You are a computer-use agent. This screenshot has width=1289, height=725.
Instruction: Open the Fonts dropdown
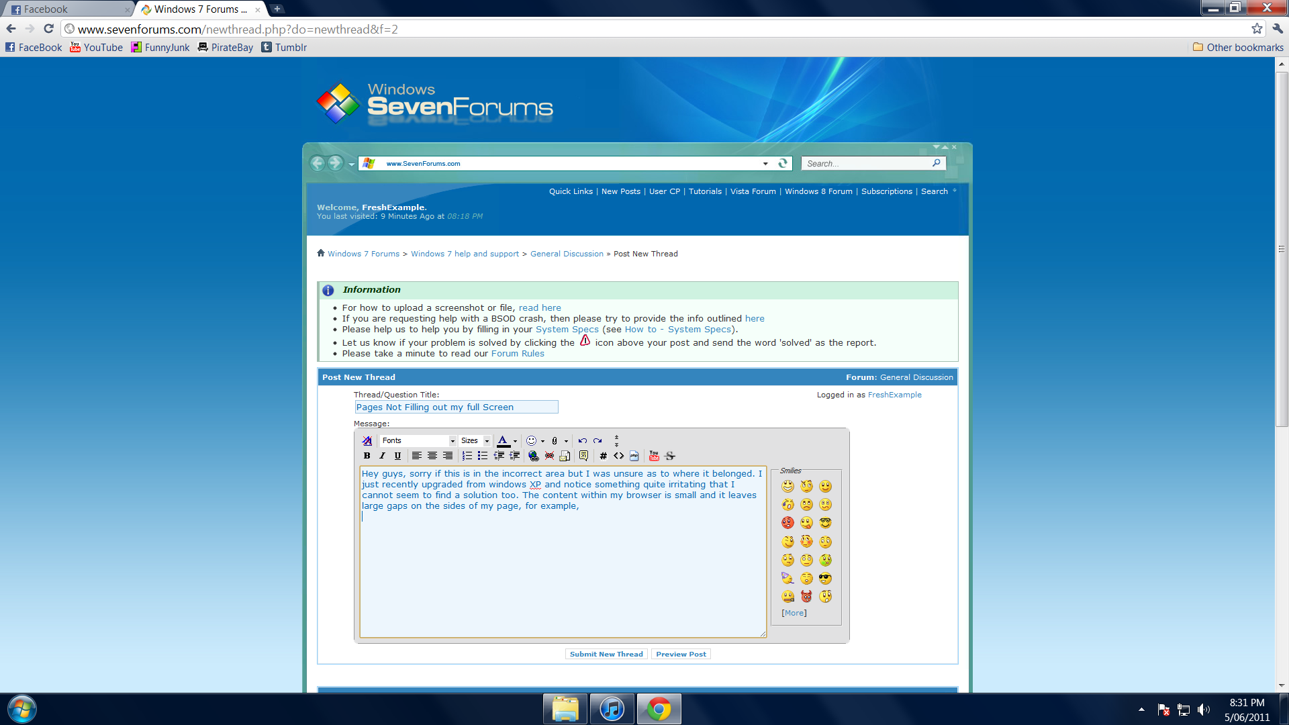click(x=418, y=441)
